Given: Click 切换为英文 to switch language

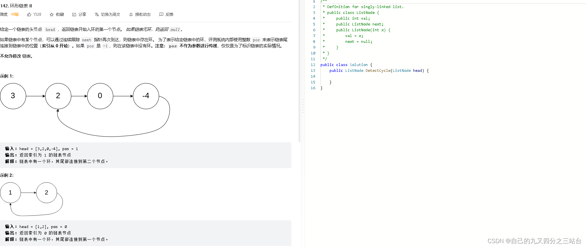Looking at the screenshot, I should (111, 14).
